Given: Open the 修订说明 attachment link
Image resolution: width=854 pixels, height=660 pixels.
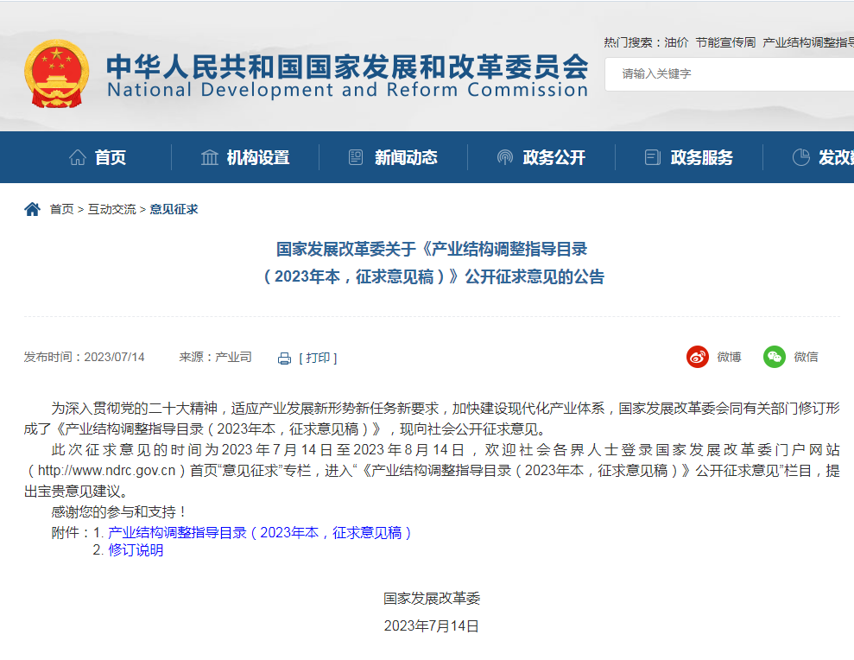Looking at the screenshot, I should click(136, 550).
